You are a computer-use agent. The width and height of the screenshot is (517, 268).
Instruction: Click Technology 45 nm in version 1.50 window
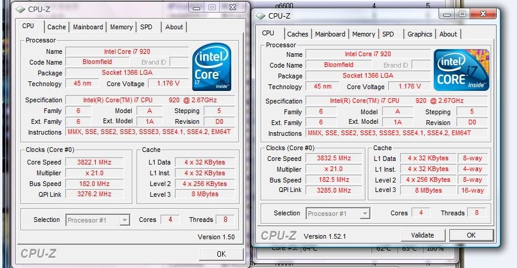point(83,83)
